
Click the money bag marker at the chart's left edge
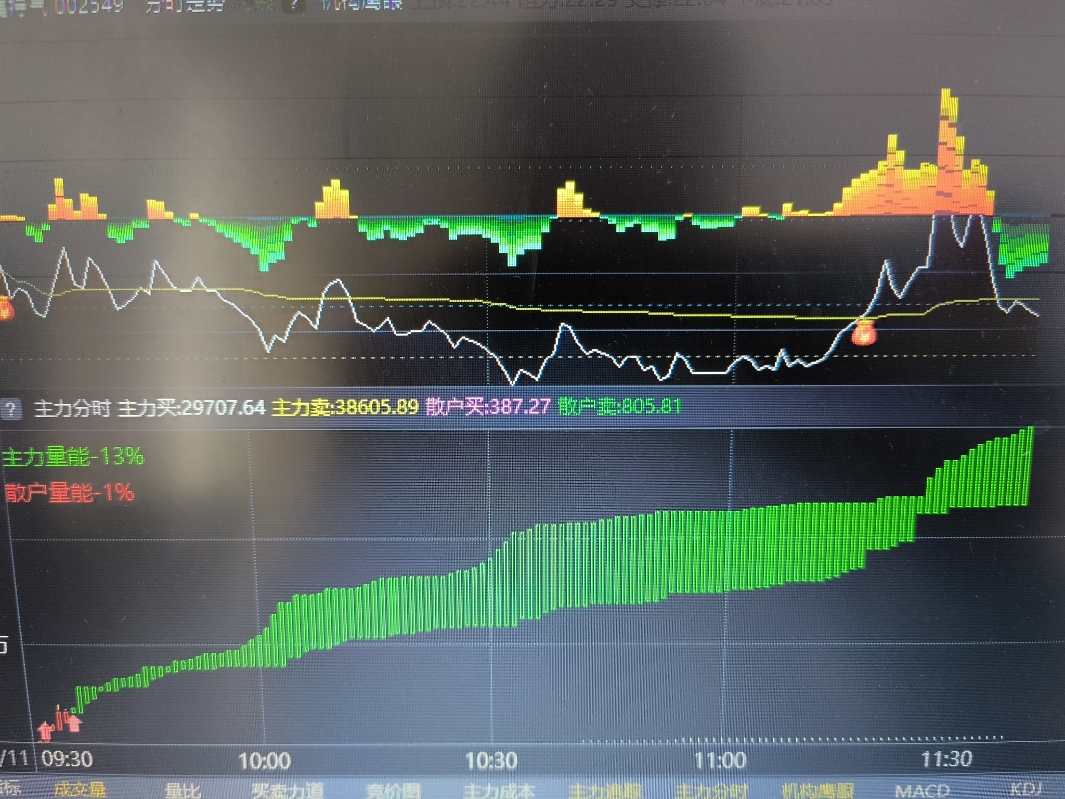(x=5, y=308)
